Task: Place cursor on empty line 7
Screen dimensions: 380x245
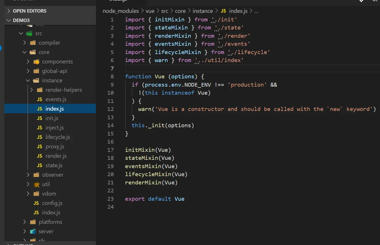Action: [x=252, y=68]
